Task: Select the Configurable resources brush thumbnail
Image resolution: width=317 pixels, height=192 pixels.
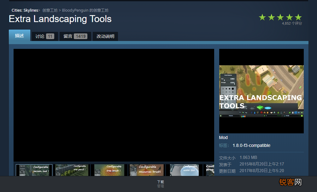Action: [147, 170]
